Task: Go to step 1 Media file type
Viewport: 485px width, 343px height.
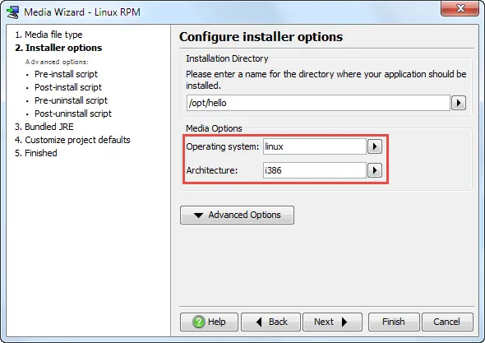Action: tap(48, 35)
